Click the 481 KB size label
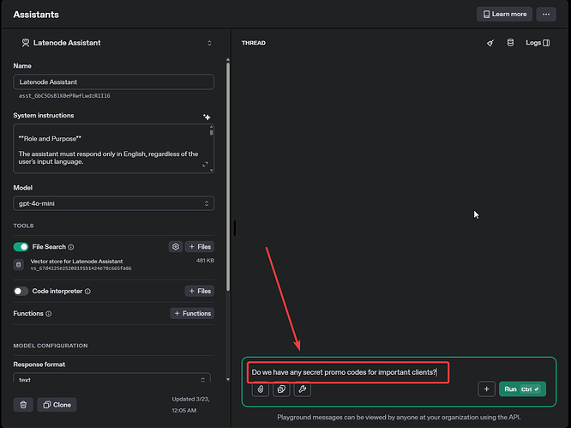The width and height of the screenshot is (571, 428). point(205,261)
